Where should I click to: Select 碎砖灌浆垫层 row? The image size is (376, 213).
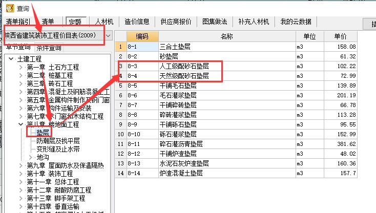(236, 115)
